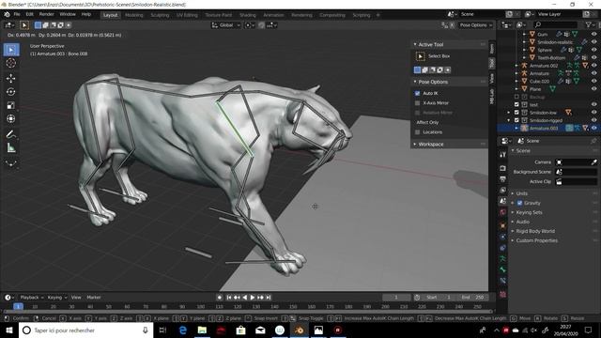Image resolution: width=601 pixels, height=338 pixels.
Task: Switch to the Sculpting workspace tab
Action: tap(160, 15)
